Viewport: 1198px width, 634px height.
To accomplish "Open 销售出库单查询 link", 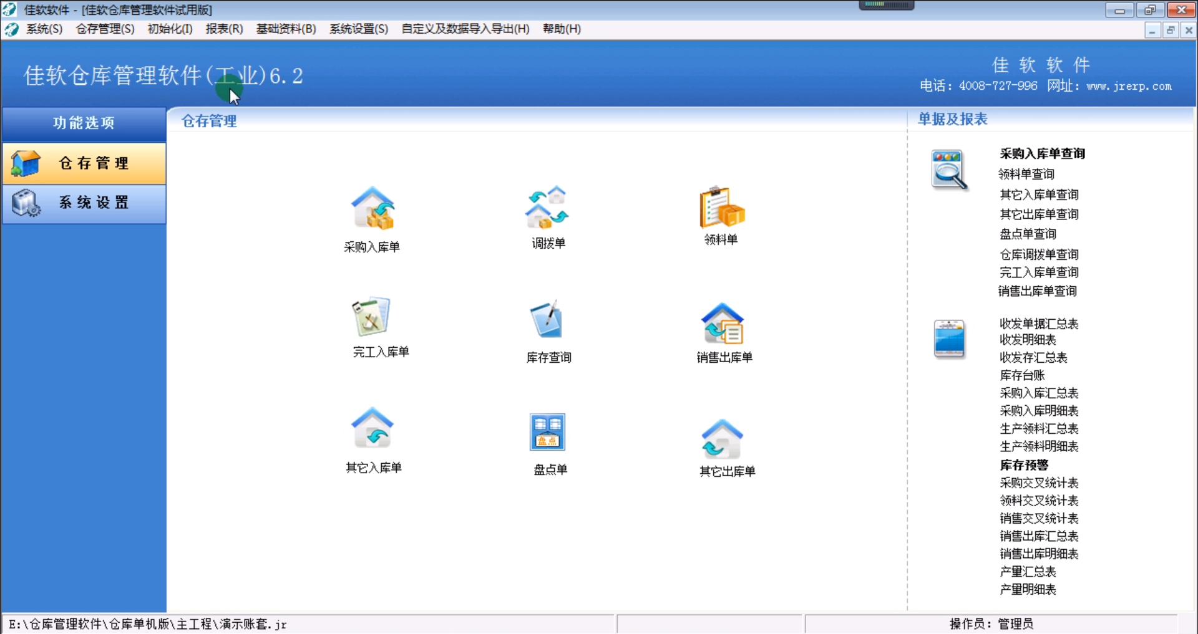I will point(1038,291).
